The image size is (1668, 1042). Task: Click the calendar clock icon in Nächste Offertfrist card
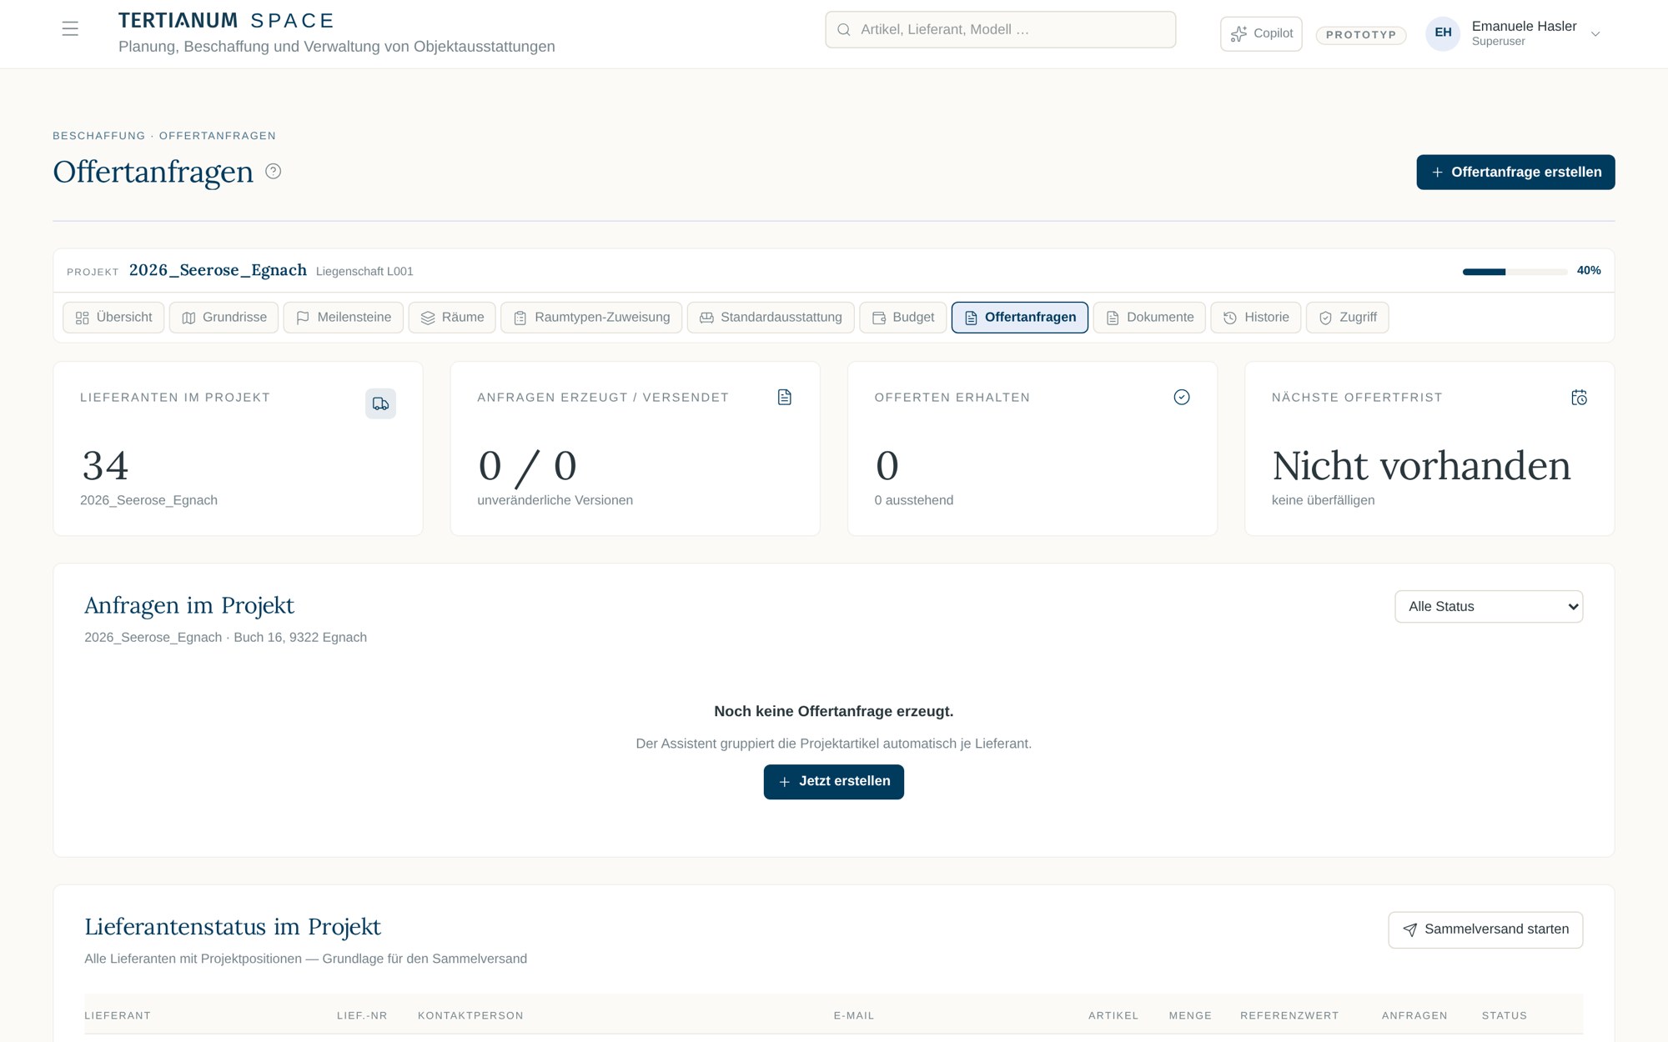pyautogui.click(x=1579, y=398)
